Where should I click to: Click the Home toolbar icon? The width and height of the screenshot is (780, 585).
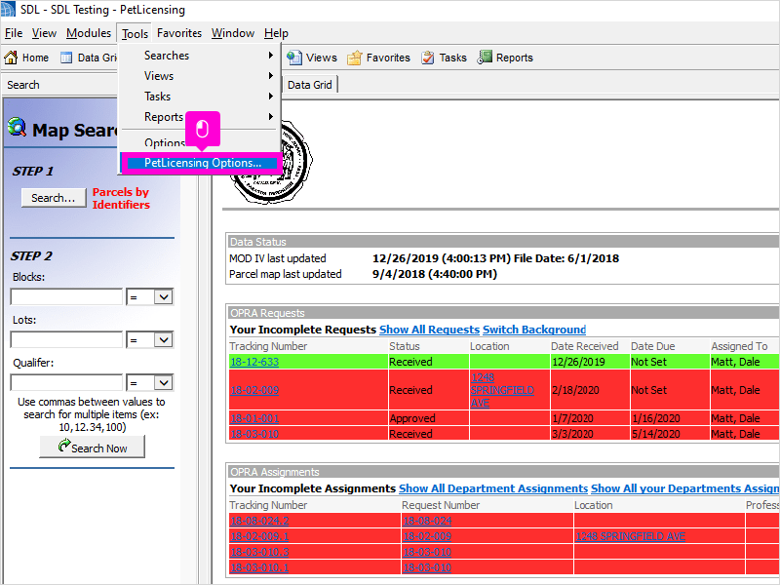tap(11, 58)
